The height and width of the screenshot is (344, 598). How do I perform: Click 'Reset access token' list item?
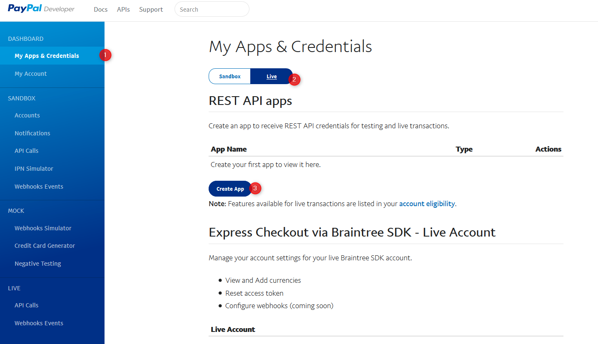[x=254, y=293]
